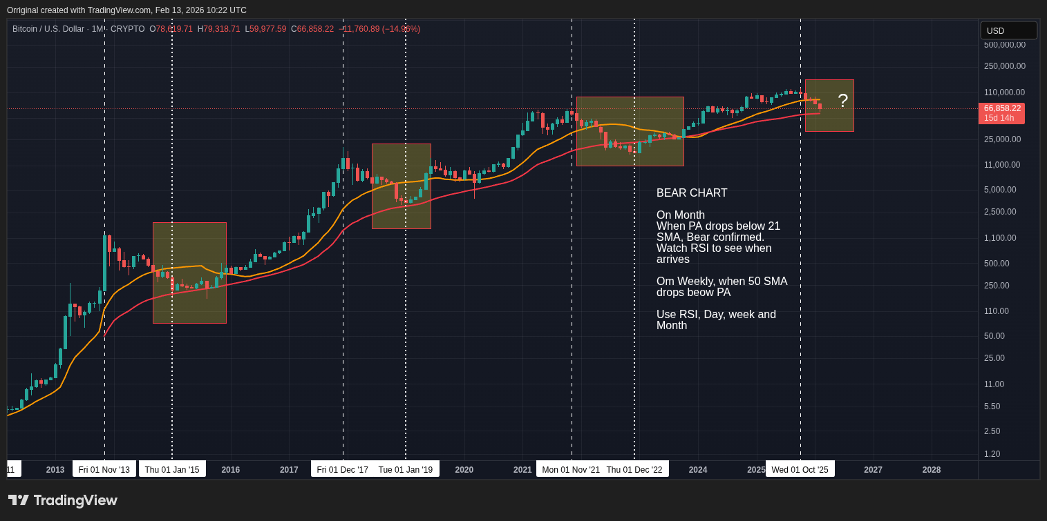Click the Mon 01 Nov '21 date label
Screen dimensions: 1047x521
(571, 469)
